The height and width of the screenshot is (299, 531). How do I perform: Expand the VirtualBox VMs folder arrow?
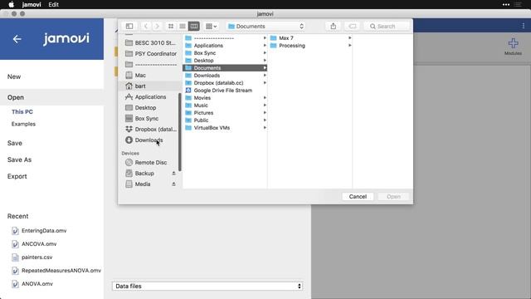[265, 127]
